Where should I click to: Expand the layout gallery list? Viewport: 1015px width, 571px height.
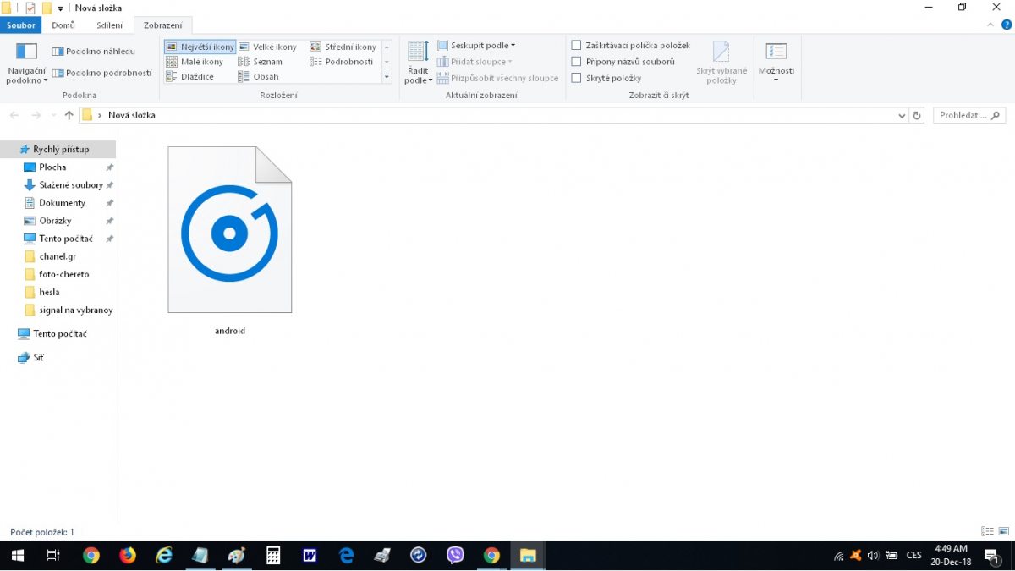click(387, 76)
